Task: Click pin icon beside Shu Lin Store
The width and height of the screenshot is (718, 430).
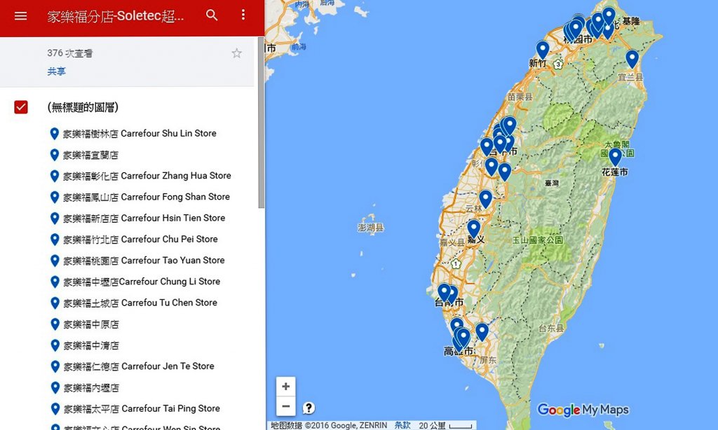Action: pyautogui.click(x=54, y=134)
